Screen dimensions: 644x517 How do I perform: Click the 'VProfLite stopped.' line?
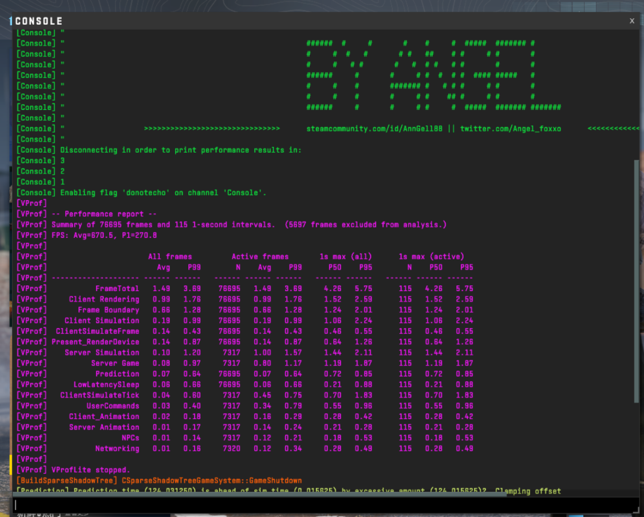(x=91, y=470)
